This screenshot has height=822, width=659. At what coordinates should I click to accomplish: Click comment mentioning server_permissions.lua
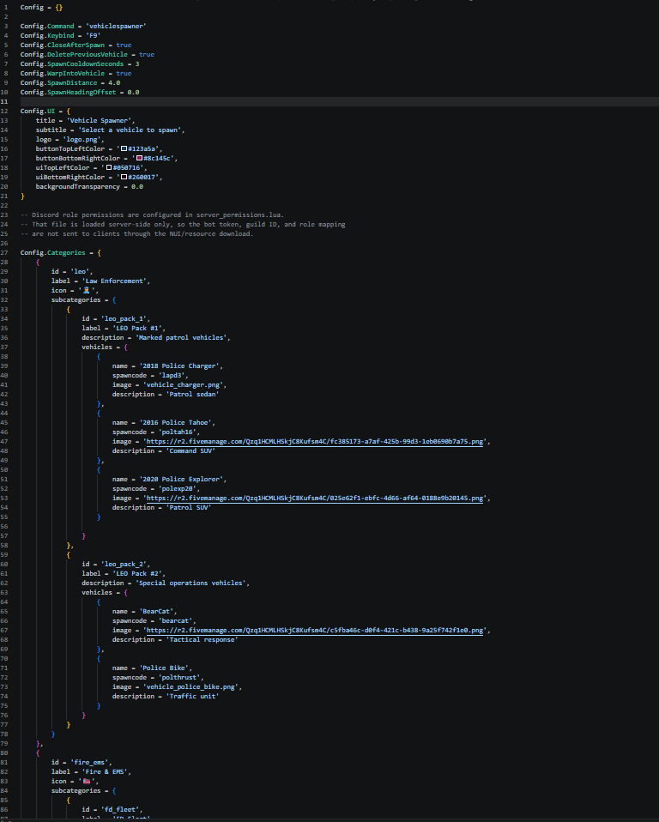(152, 215)
